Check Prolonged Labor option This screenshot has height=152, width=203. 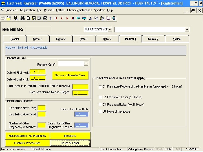pyautogui.click(x=100, y=104)
